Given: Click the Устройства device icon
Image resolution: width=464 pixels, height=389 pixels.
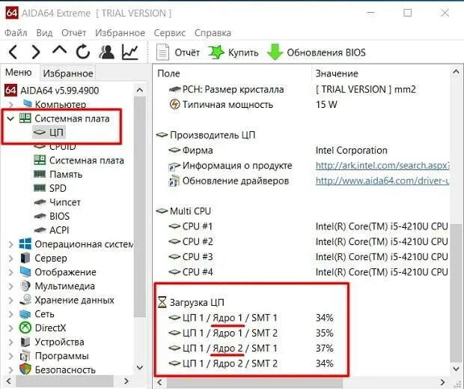Looking at the screenshot, I should tap(25, 342).
